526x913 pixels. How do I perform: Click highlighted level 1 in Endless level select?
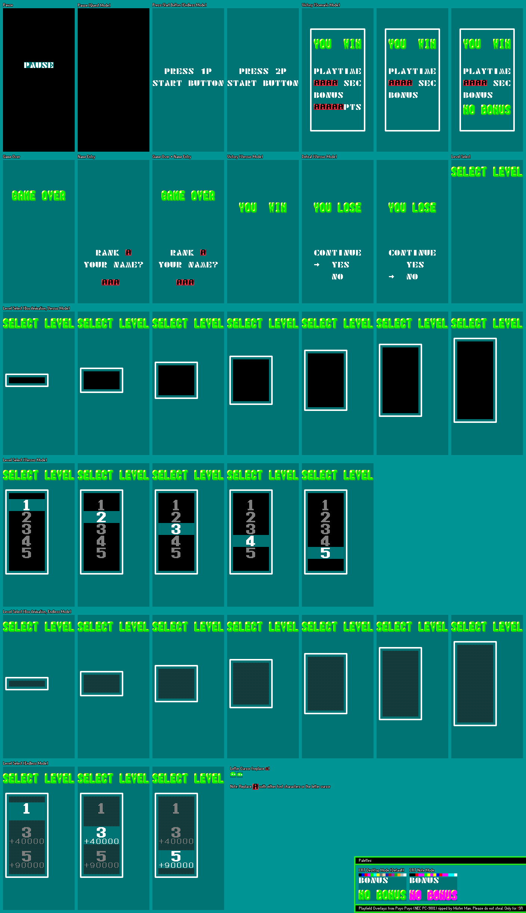(26, 808)
